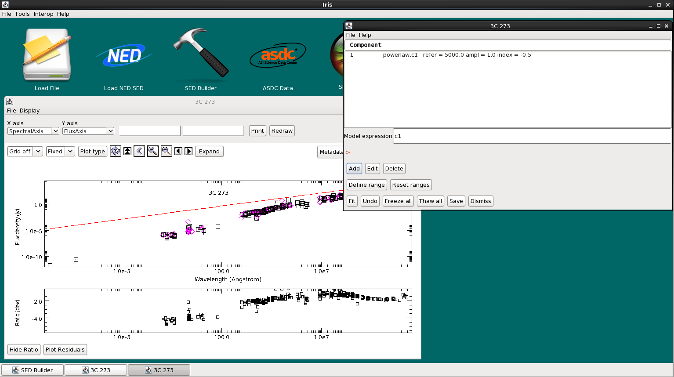Viewport: 674px width, 377px height.
Task: Click the Fit button
Action: point(352,201)
